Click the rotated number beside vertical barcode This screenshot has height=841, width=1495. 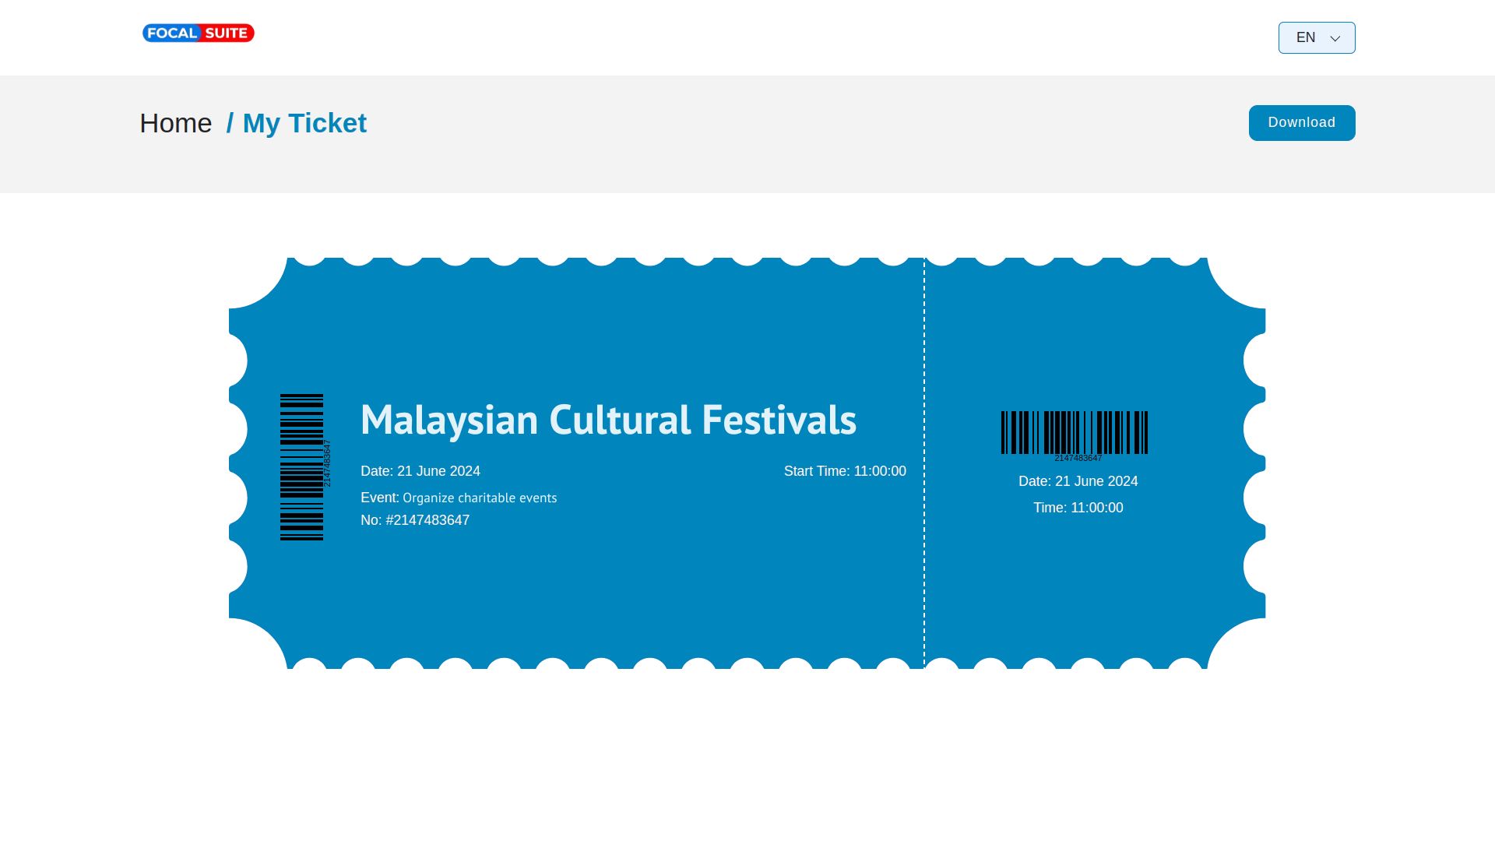tap(327, 463)
